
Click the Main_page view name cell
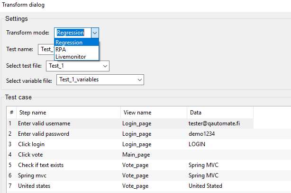coord(137,155)
